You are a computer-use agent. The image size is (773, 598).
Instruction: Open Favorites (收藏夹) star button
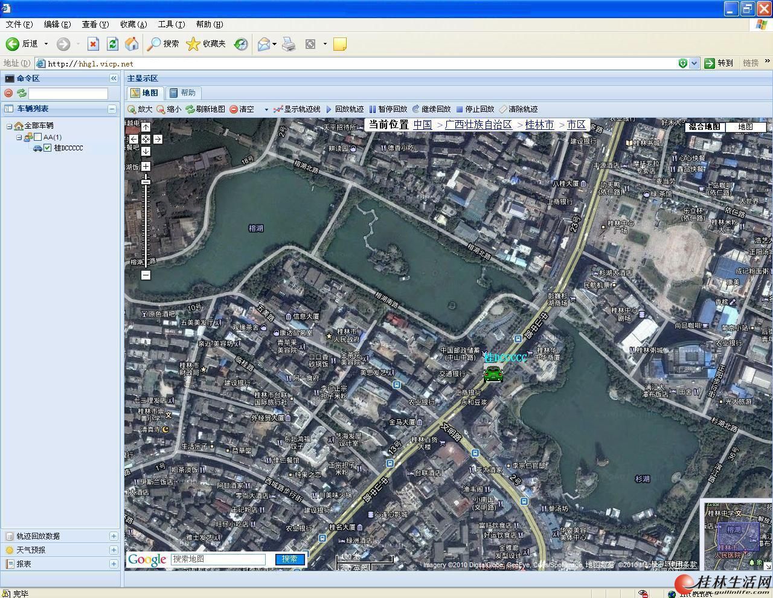[x=206, y=43]
